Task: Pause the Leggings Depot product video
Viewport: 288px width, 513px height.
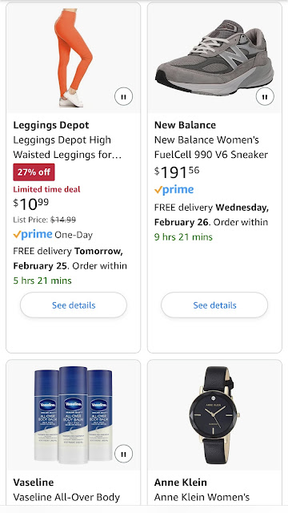Action: pos(123,96)
